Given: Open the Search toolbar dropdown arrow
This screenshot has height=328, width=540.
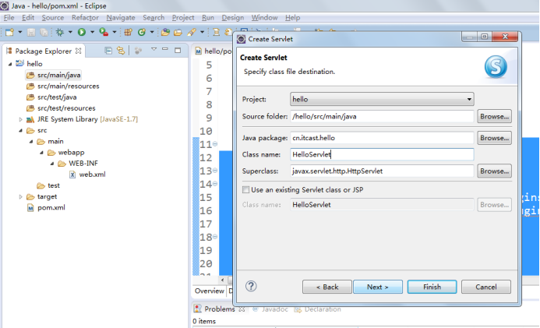Looking at the screenshot, I should 202,32.
